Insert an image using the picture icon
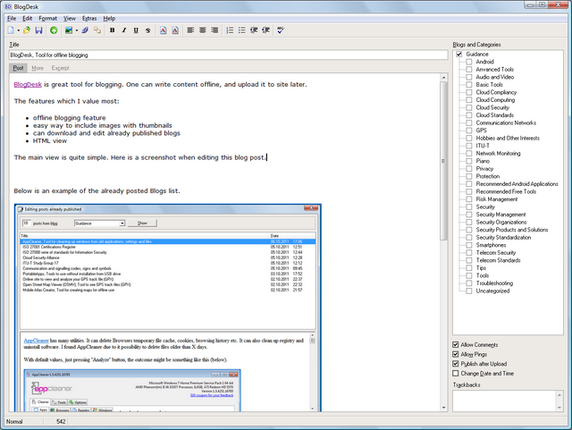 pyautogui.click(x=69, y=30)
